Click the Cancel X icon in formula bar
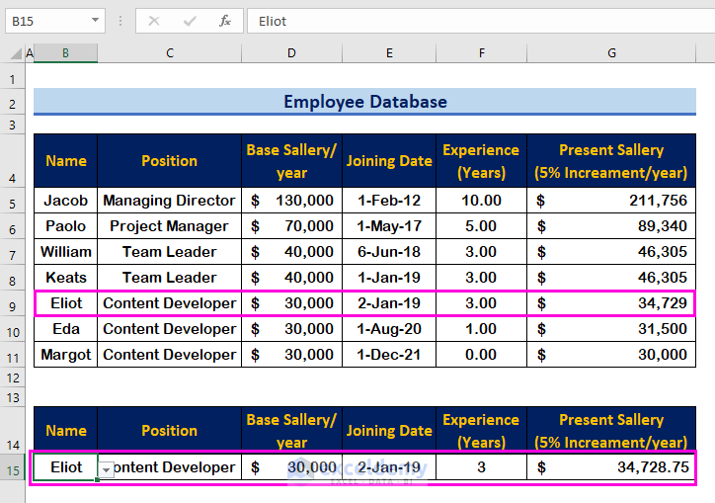 (x=155, y=20)
